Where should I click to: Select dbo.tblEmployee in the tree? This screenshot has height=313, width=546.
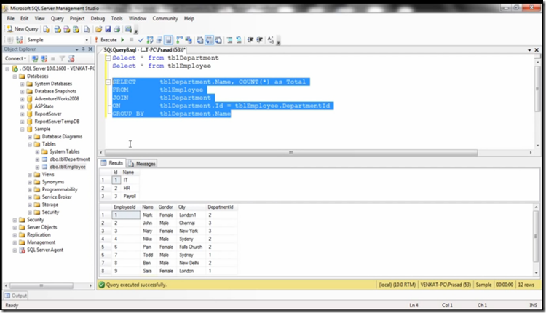click(67, 167)
